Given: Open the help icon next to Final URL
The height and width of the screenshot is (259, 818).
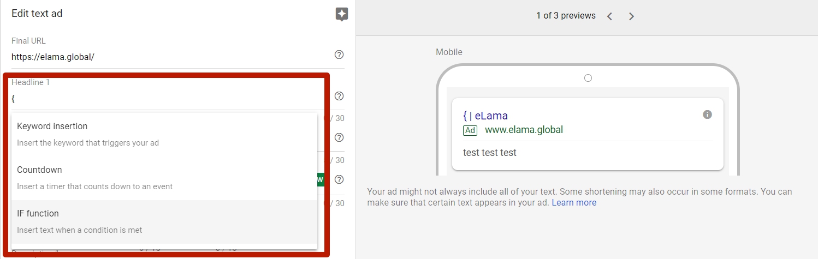Looking at the screenshot, I should click(x=339, y=55).
